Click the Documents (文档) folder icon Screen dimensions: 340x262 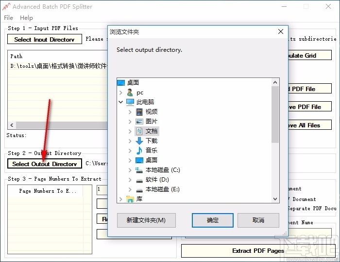tap(139, 131)
